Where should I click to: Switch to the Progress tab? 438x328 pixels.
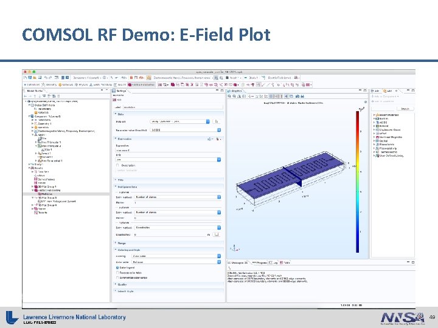260,263
